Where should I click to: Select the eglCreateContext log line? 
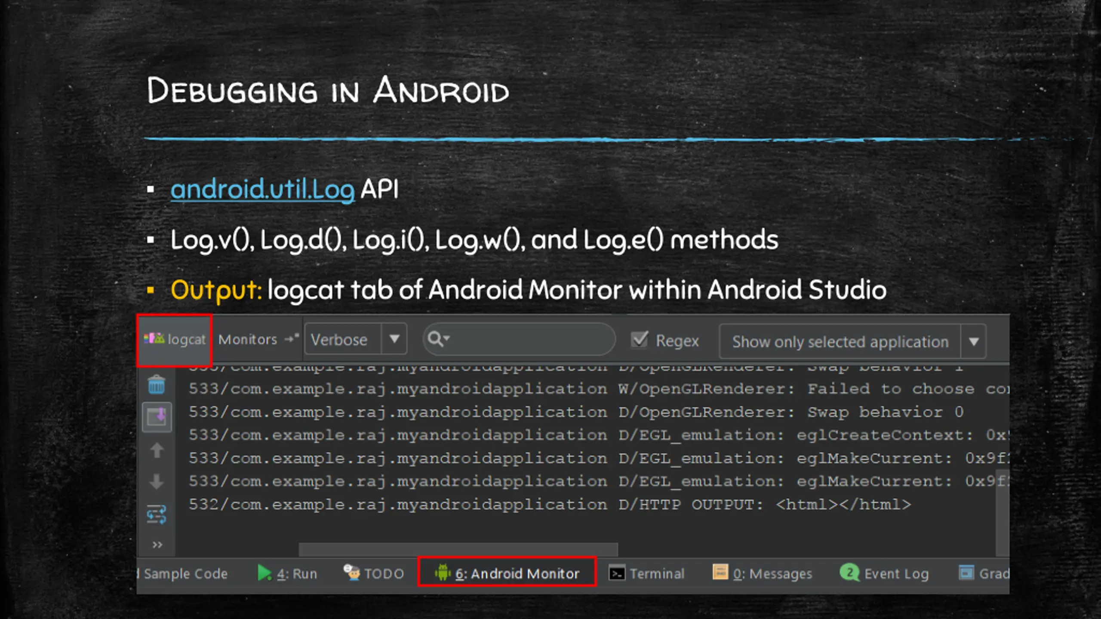pyautogui.click(x=599, y=435)
